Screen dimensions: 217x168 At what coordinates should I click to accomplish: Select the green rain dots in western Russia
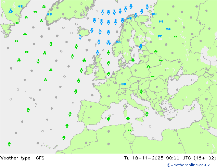click(176, 37)
